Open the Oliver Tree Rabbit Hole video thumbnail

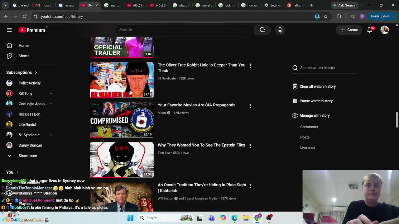click(122, 80)
